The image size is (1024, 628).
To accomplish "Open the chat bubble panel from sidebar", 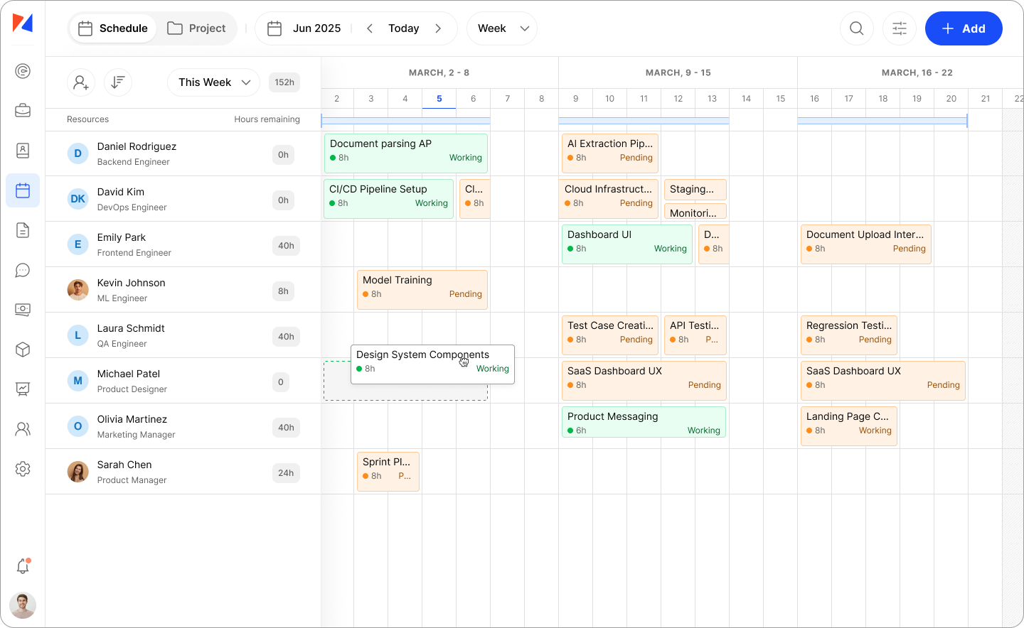I will 22,270.
